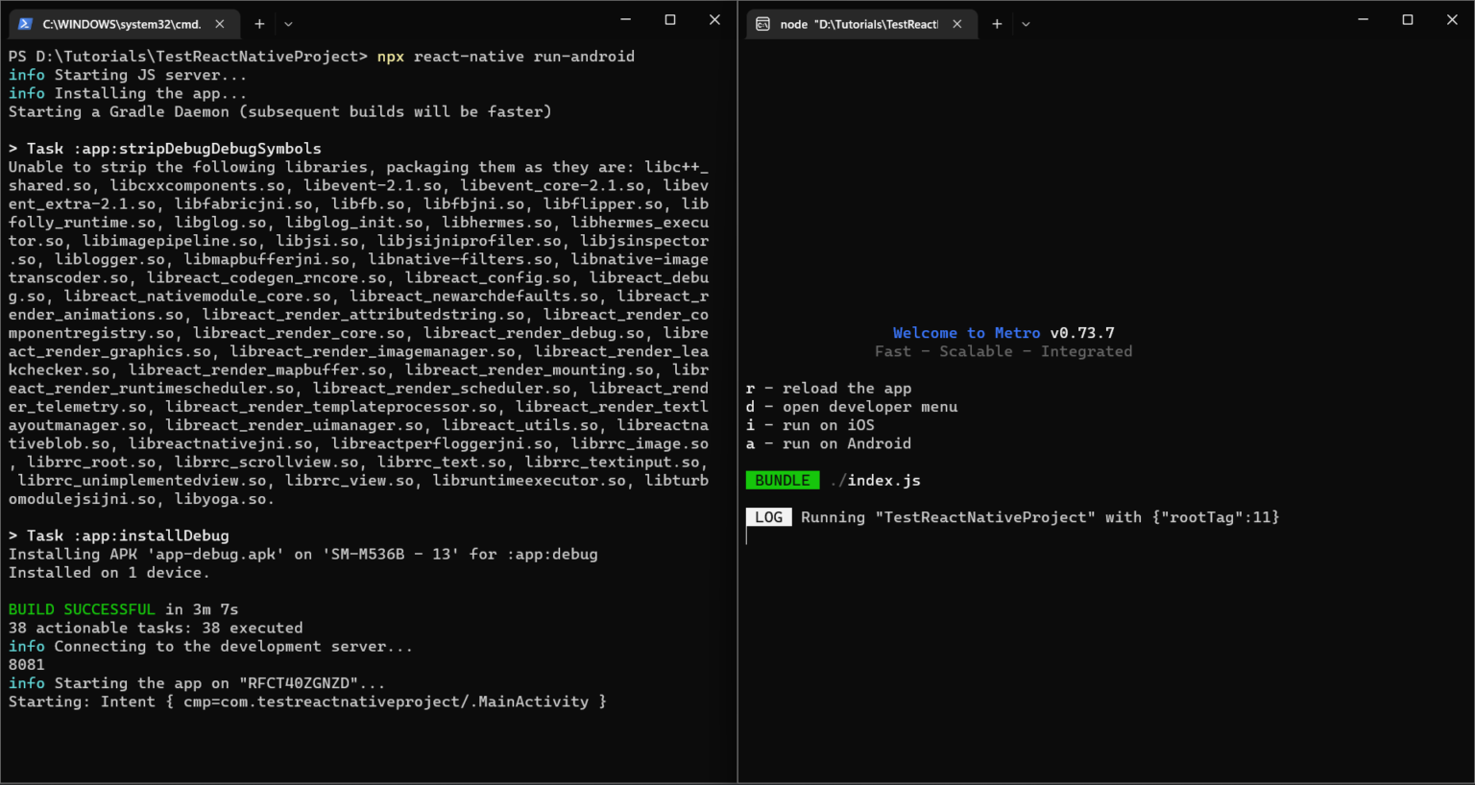Close the C:\WINDOWS\system32\cmd tab
Viewport: 1475px width, 785px height.
(220, 24)
